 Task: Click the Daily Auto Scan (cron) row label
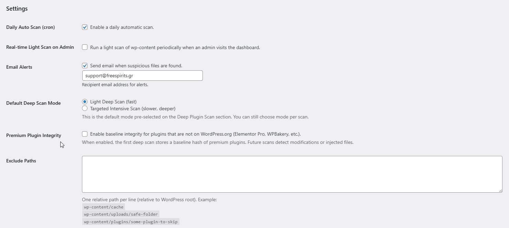(30, 27)
